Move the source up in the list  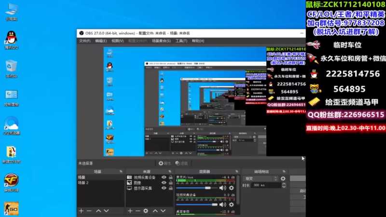click(155, 211)
